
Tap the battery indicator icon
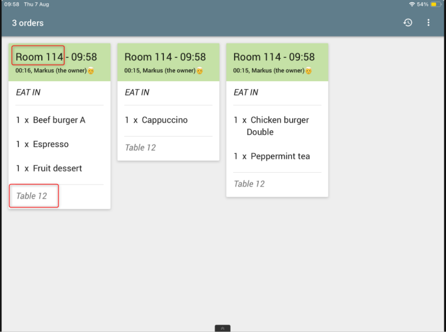click(x=434, y=4)
